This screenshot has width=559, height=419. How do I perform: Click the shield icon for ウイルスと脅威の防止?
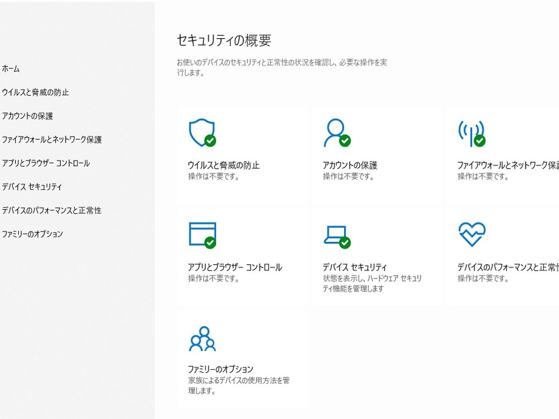pos(202,132)
